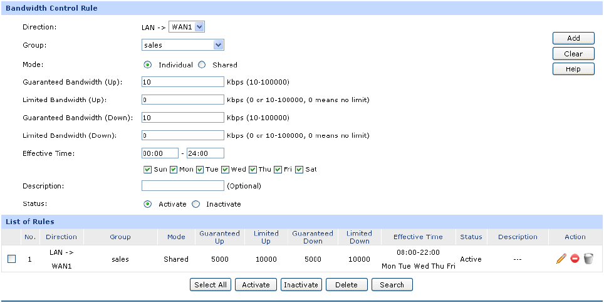Open Help for bandwidth control
This screenshot has height=303, width=604.
click(x=573, y=69)
